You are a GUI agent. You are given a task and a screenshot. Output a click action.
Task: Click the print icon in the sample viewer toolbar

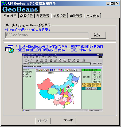click(x=77, y=70)
